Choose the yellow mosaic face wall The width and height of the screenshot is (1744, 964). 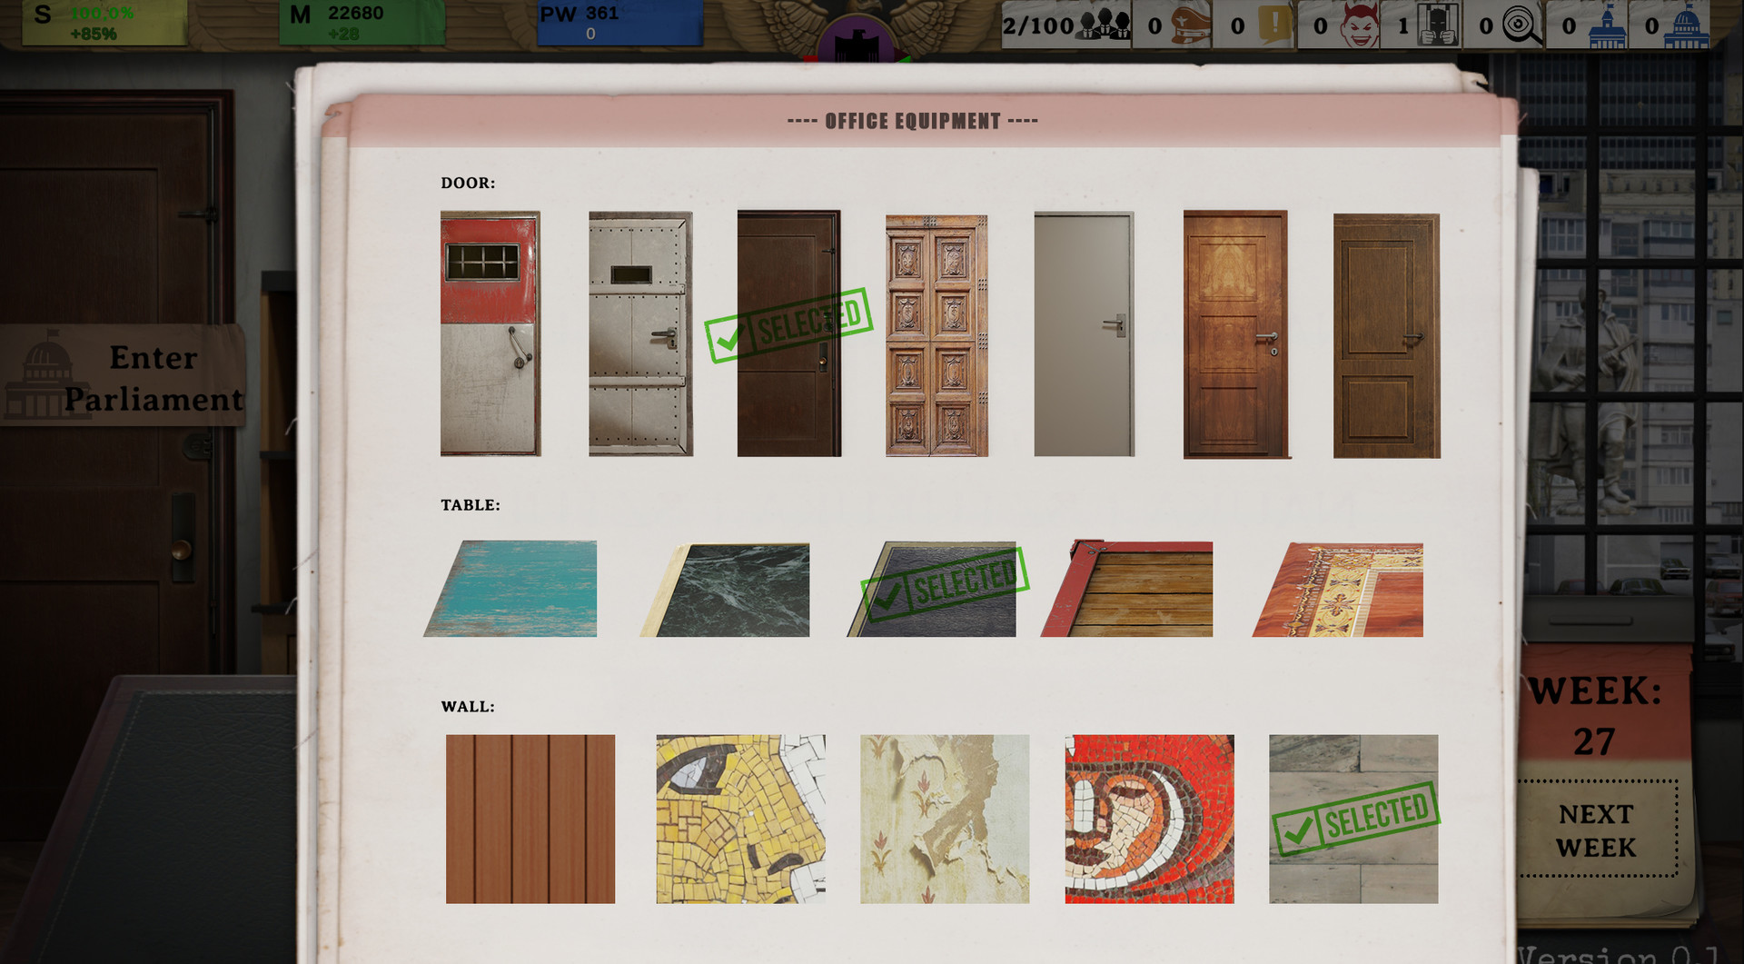coord(741,819)
